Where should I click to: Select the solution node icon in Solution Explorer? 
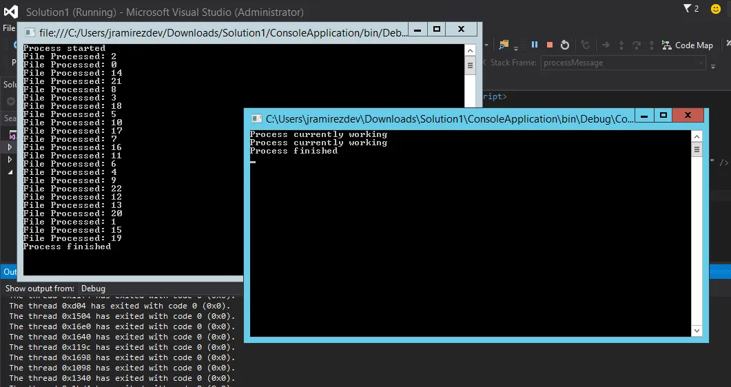click(x=12, y=135)
